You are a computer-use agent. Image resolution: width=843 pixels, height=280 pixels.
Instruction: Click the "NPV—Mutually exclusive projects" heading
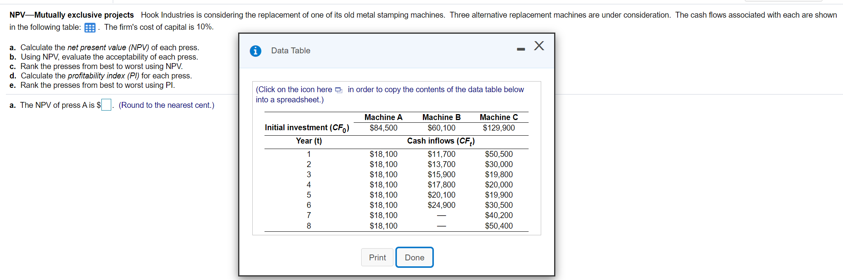click(x=72, y=15)
